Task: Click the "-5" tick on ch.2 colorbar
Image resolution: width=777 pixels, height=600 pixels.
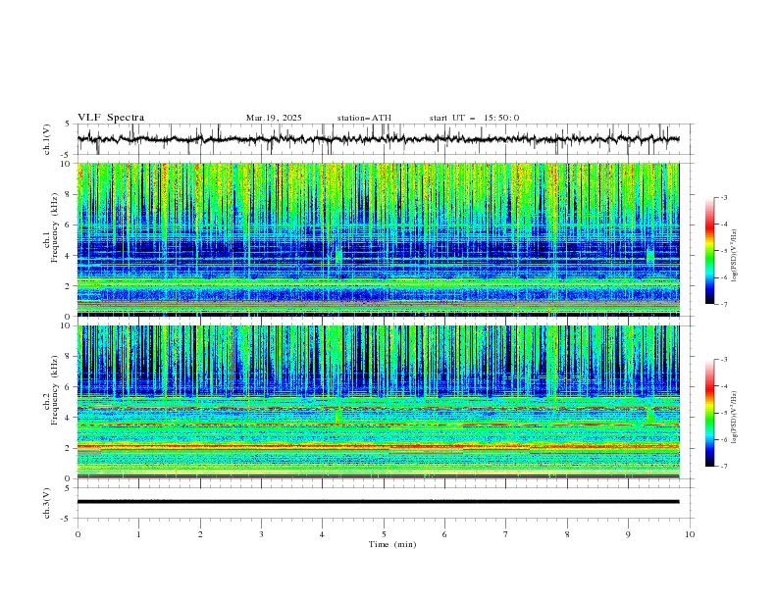Action: click(x=724, y=413)
